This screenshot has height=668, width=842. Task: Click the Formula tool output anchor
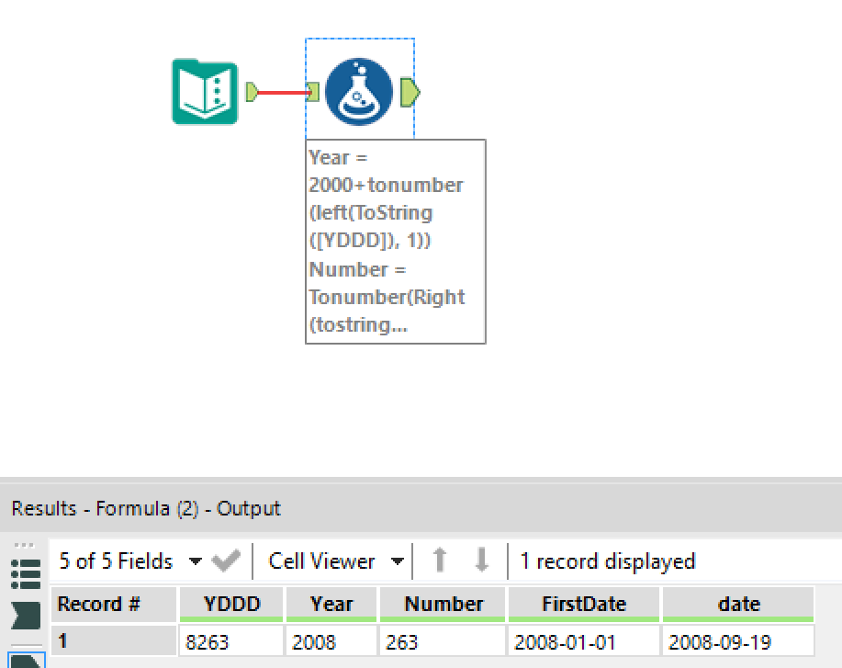[410, 92]
